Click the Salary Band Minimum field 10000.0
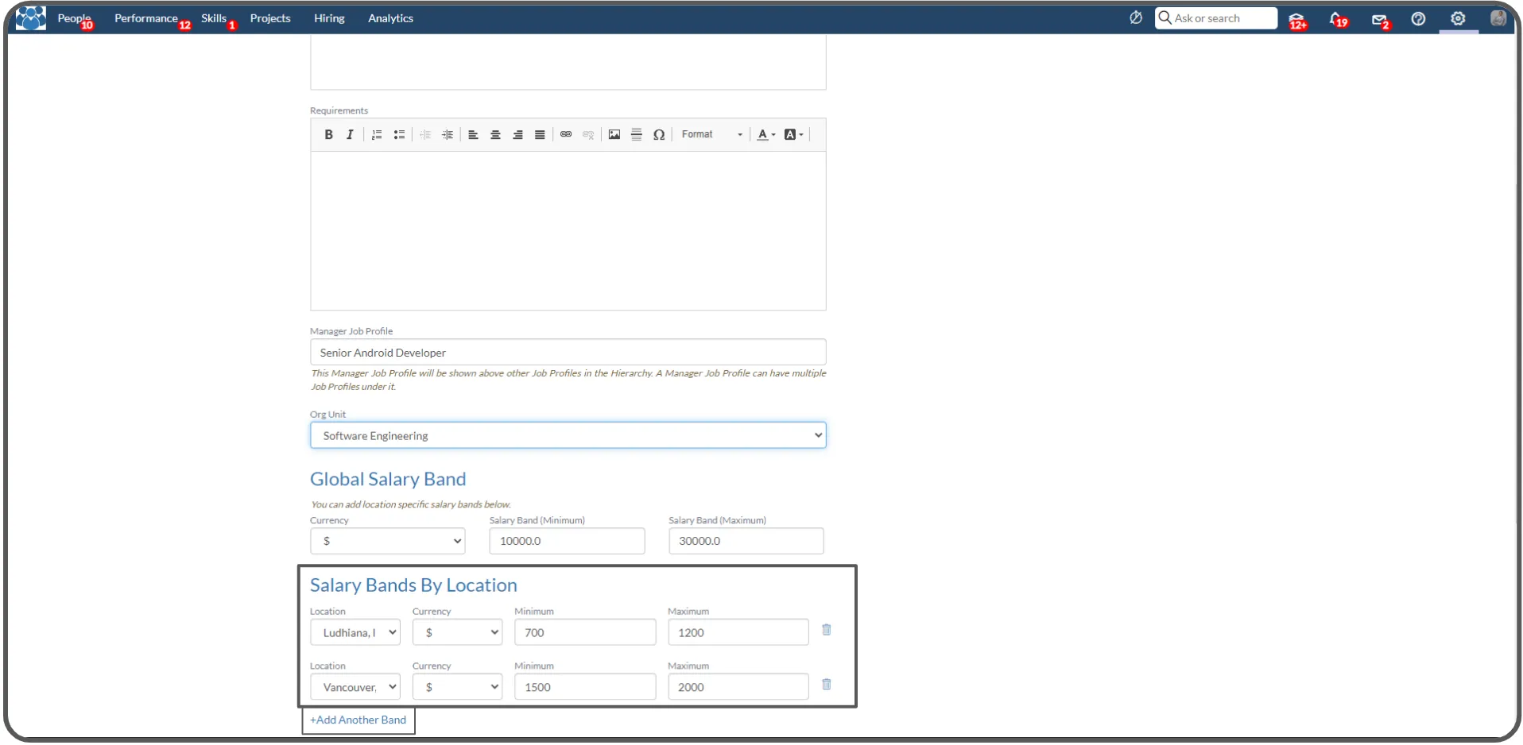 567,541
